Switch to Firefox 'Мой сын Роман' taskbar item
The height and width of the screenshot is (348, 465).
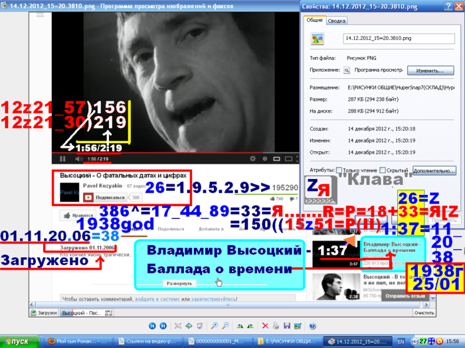coord(78,341)
